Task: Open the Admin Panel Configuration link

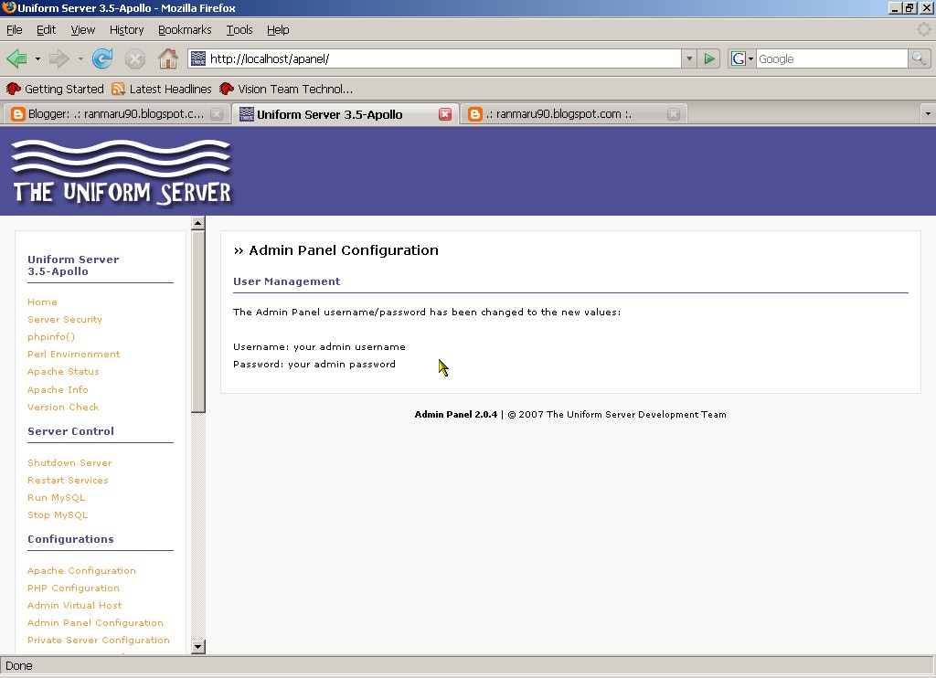Action: coord(95,622)
